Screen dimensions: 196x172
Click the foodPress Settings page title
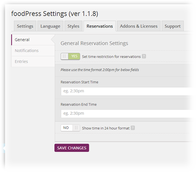pyautogui.click(x=55, y=13)
